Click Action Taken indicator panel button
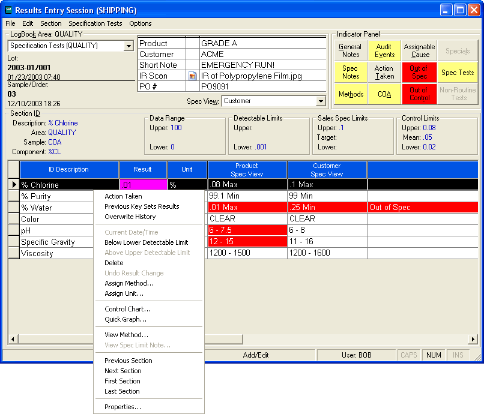484x414 pixels. (384, 72)
